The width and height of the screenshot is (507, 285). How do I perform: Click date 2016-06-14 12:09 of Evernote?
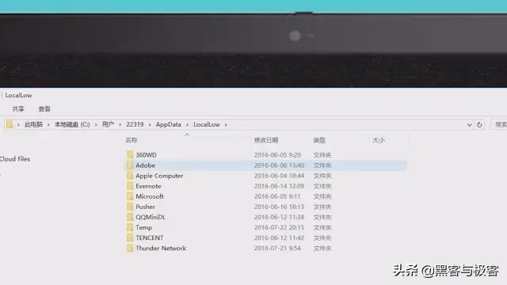coord(279,186)
